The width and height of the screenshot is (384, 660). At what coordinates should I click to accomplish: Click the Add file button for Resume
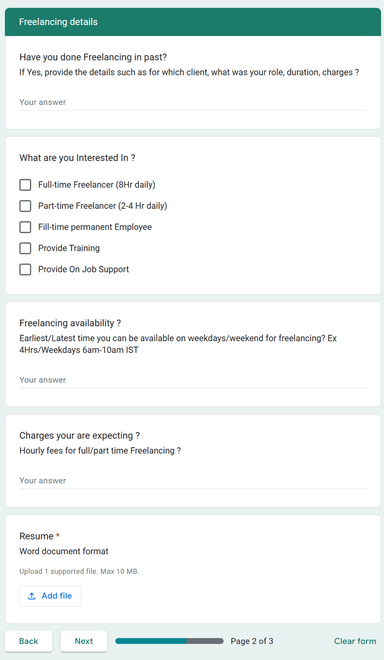pyautogui.click(x=50, y=596)
